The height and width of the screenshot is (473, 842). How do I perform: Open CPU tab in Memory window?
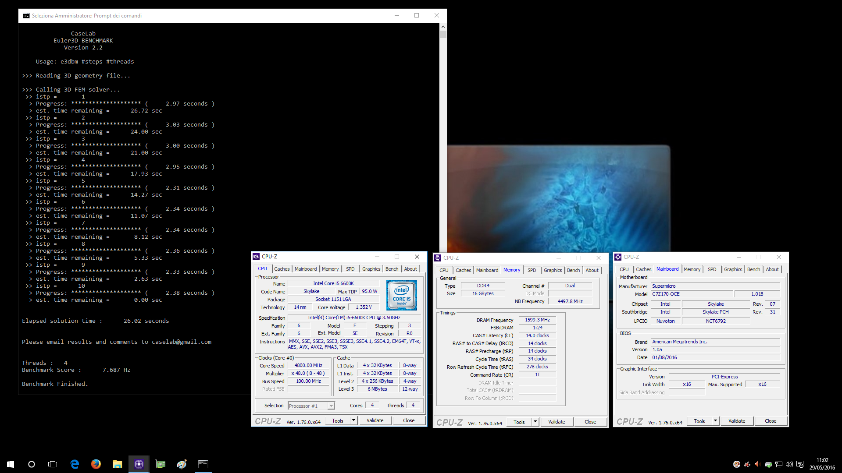pyautogui.click(x=444, y=270)
